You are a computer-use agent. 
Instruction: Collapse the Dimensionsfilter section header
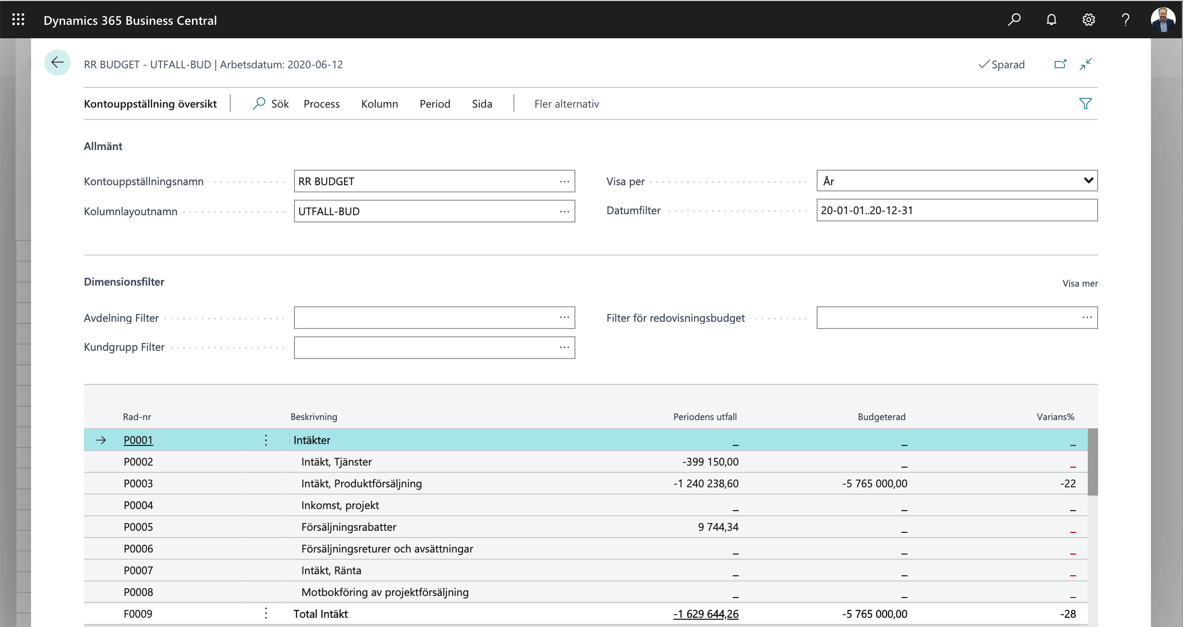click(x=124, y=281)
